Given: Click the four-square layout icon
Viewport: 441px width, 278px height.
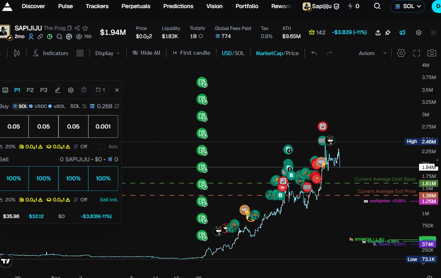Looking at the screenshot, I should (80, 53).
